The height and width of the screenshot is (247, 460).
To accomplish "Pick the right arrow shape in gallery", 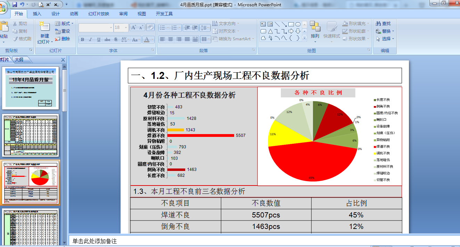I will pos(291,31).
